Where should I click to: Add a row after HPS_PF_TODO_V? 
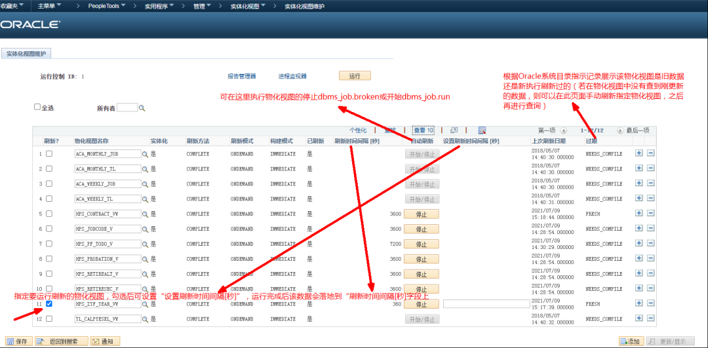point(639,244)
